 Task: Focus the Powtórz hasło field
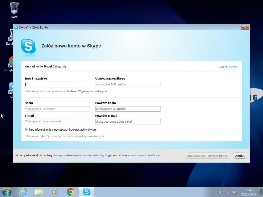pos(128,109)
